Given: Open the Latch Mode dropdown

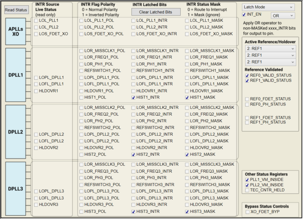Looking at the screenshot, I should tap(268, 7).
